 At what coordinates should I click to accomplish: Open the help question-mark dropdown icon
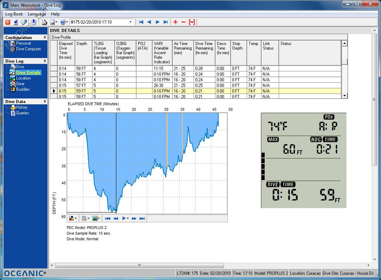(64, 22)
